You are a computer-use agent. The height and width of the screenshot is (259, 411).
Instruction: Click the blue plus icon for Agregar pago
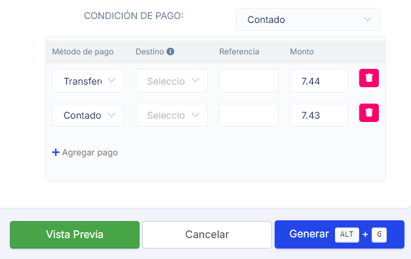[x=56, y=152]
